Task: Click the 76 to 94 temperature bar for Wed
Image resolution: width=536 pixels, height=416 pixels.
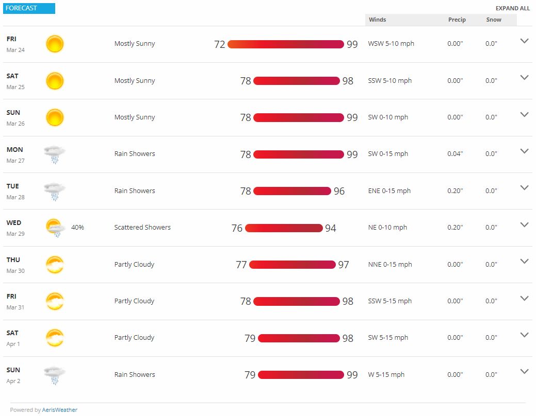Action: click(284, 228)
